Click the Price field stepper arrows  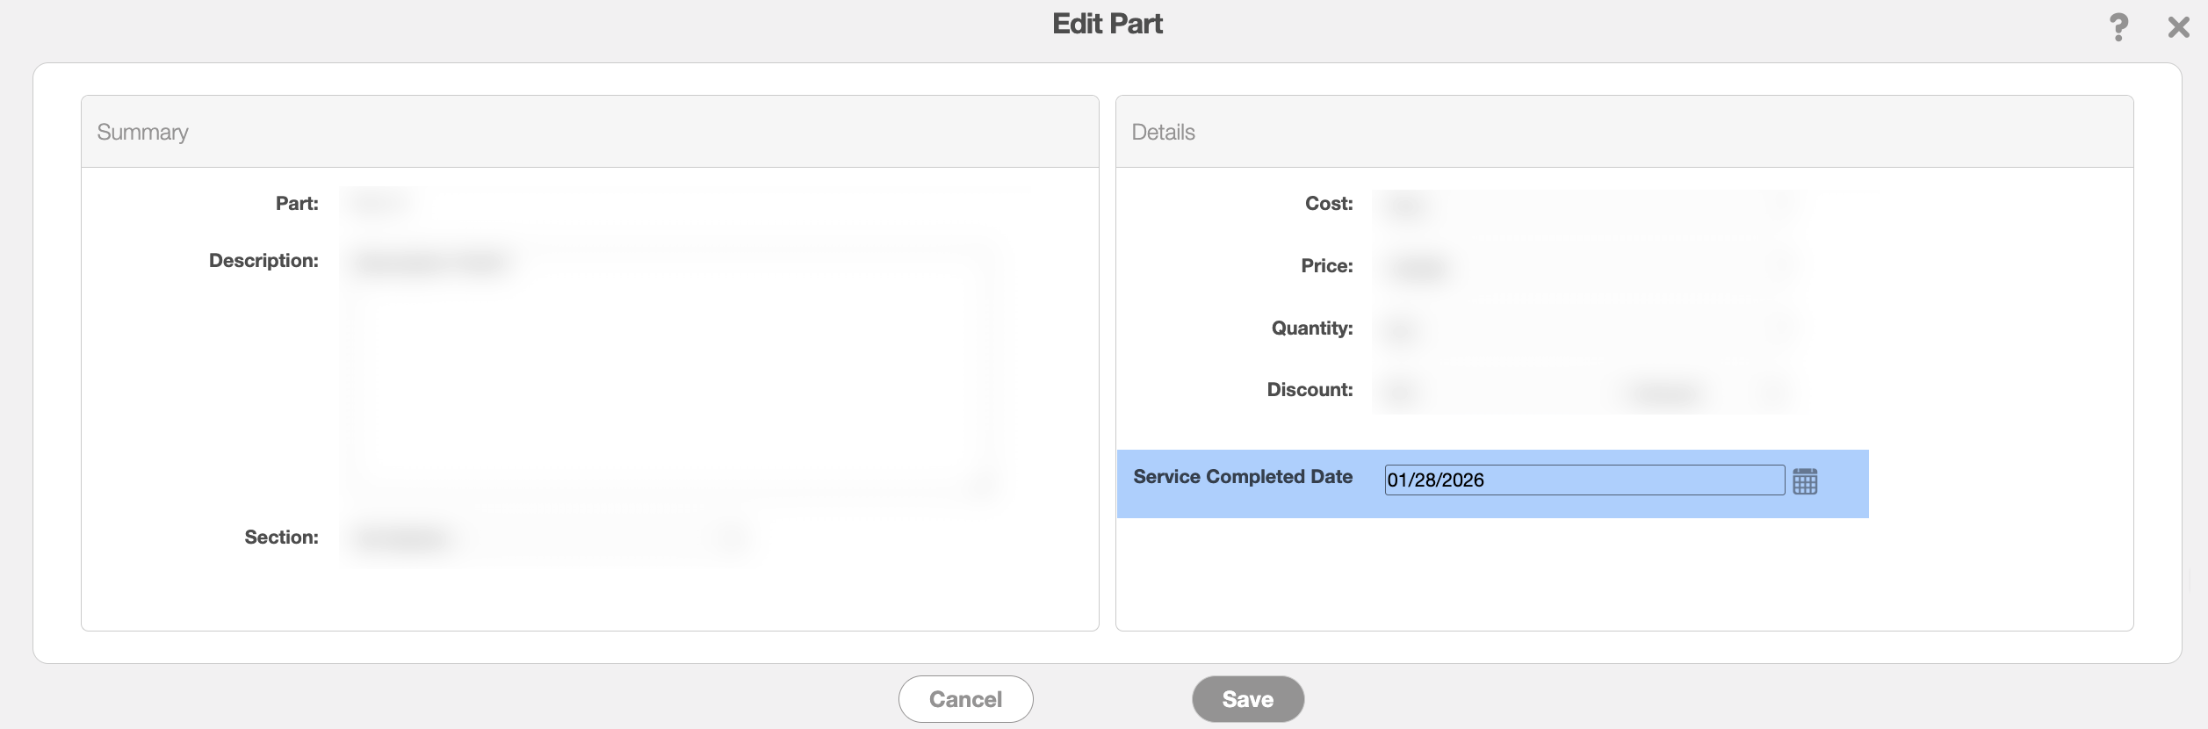[1782, 266]
